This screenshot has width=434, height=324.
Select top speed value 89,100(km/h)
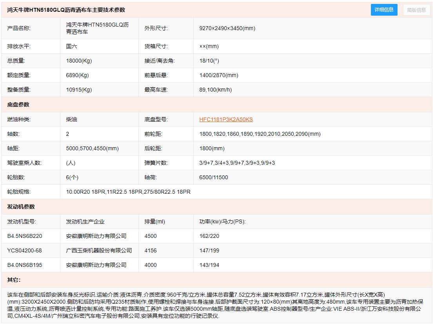(x=216, y=90)
